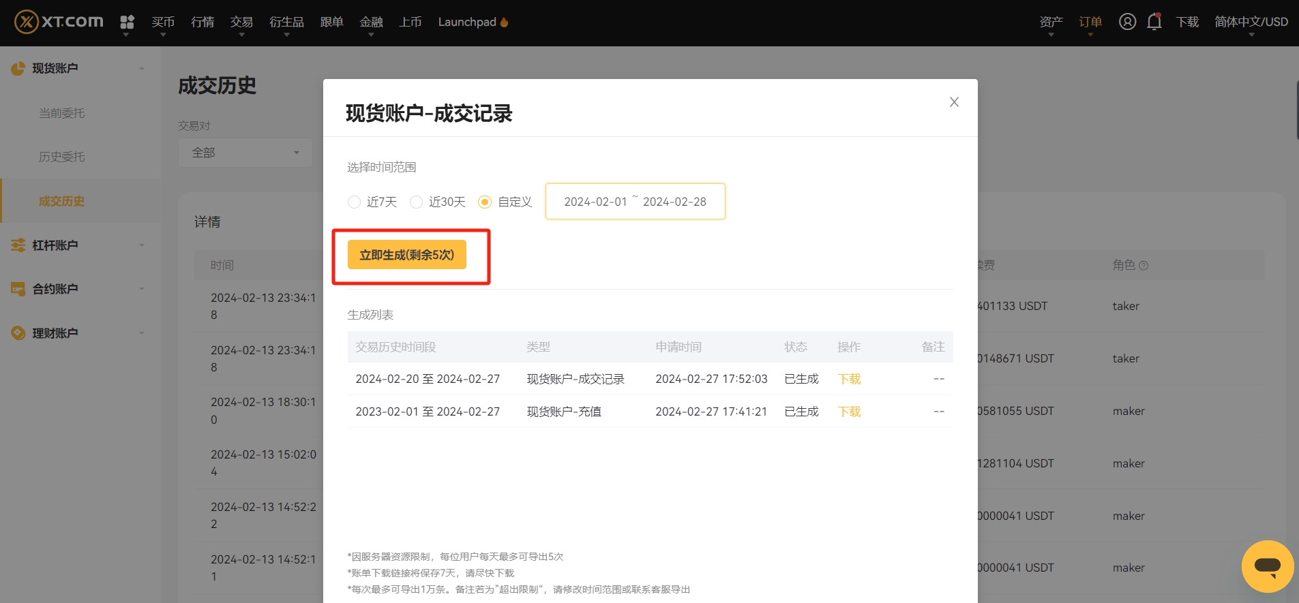
Task: Open the 资产 top menu
Action: (1051, 22)
